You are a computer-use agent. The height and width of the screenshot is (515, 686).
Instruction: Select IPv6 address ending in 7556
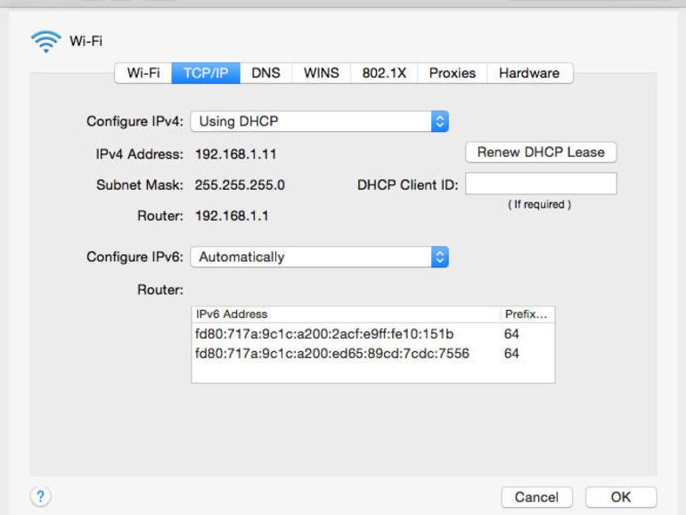click(372, 353)
